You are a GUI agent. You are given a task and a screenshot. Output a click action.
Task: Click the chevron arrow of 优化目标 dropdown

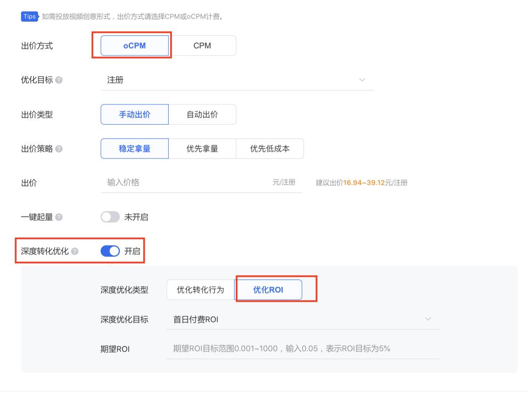coord(362,80)
